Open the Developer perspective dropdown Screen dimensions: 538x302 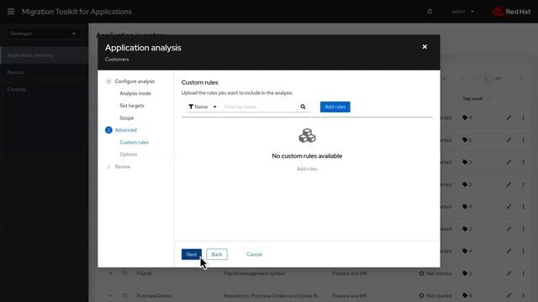coord(43,34)
